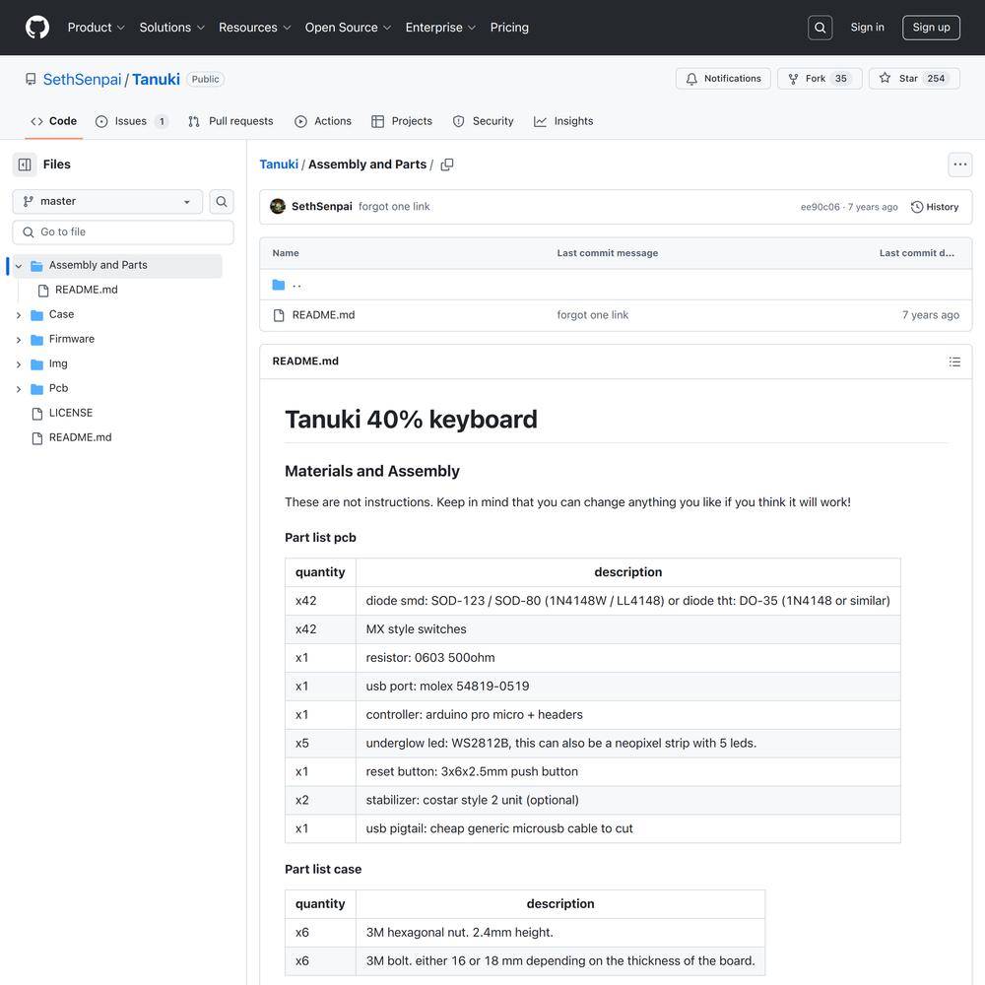Click SethSenpai author name in commit bar
985x985 pixels.
tap(322, 207)
